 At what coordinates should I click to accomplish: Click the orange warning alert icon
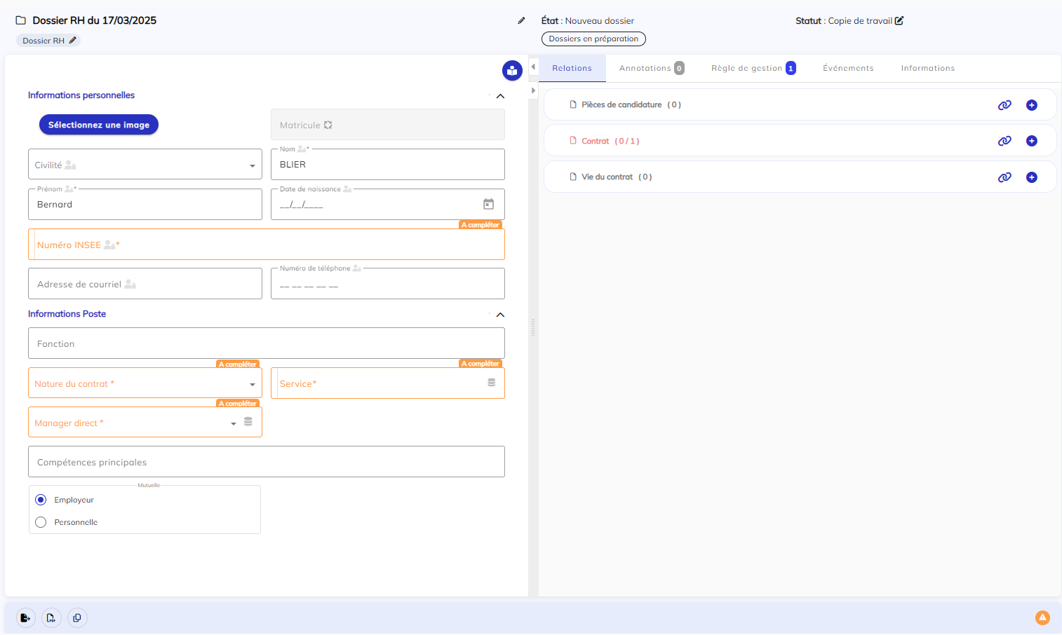(1042, 617)
